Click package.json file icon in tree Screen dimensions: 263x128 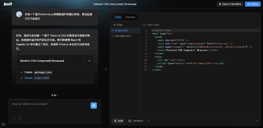coord(113,36)
